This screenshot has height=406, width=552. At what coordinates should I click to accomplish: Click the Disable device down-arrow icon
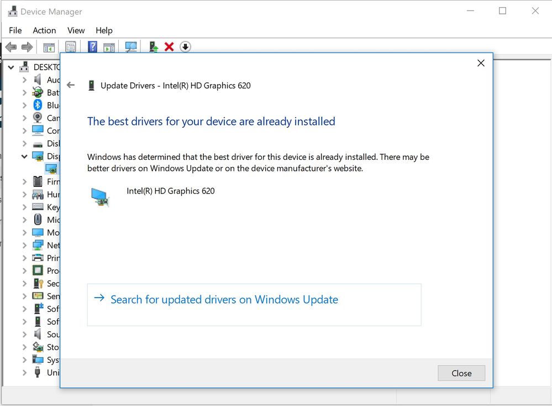tap(185, 46)
